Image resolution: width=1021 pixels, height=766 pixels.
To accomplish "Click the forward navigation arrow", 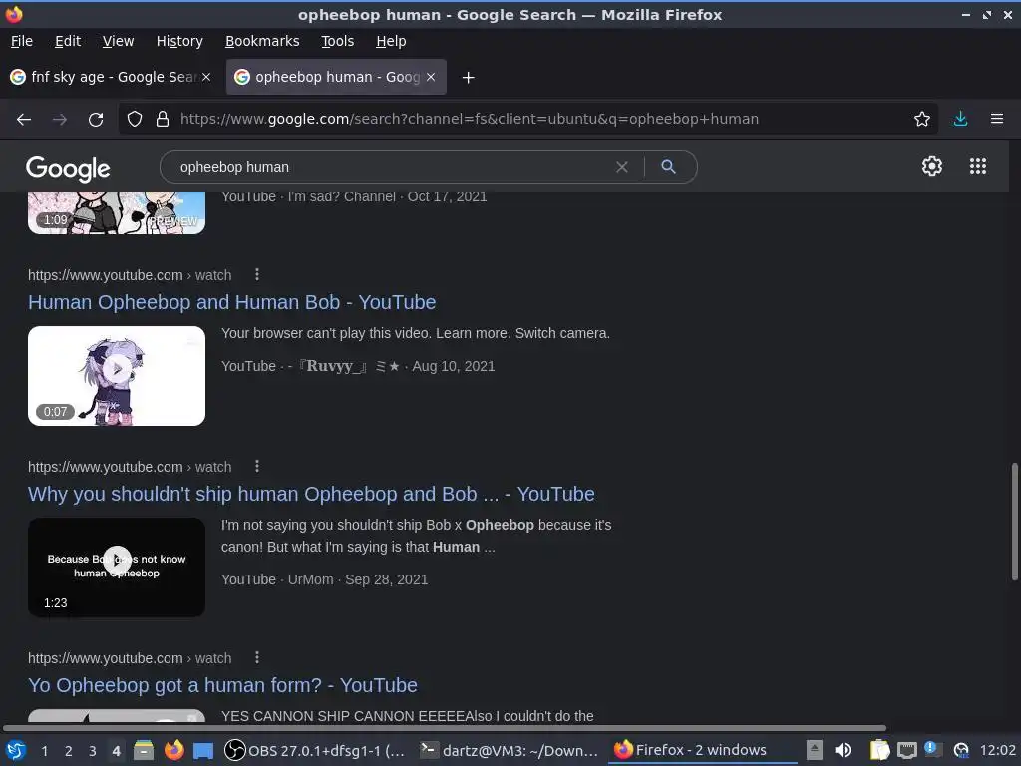I will 59,120.
